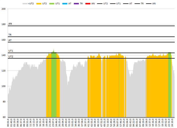The width and height of the screenshot is (177, 128).
Task: Click the UT2 threshold label in the chart
Action: 11,56
